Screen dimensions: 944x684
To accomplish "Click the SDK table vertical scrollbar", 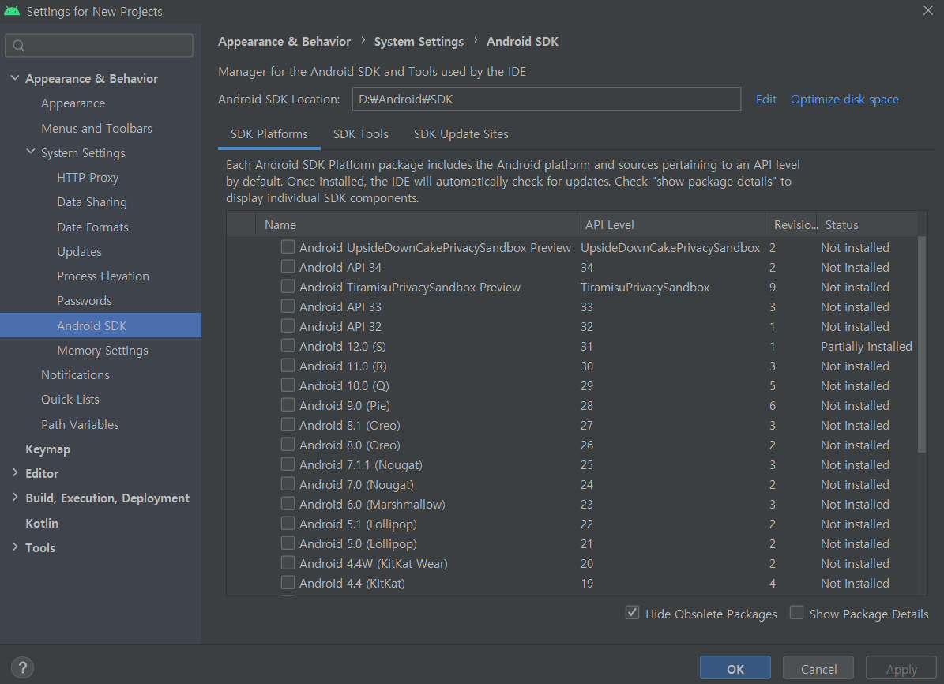I will tap(921, 344).
